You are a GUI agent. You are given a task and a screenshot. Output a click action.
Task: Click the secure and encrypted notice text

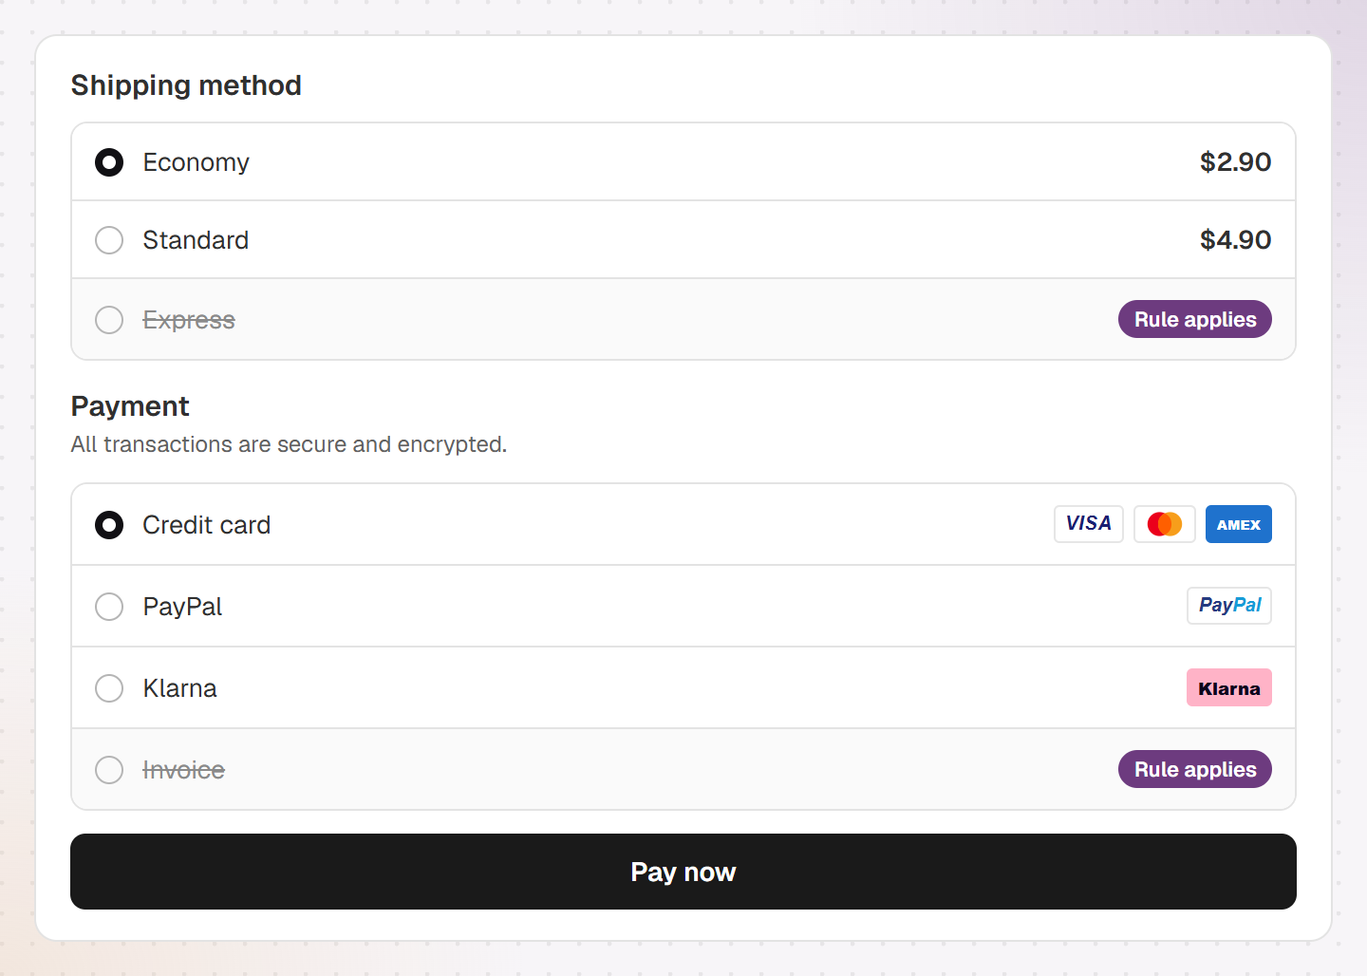tap(289, 444)
